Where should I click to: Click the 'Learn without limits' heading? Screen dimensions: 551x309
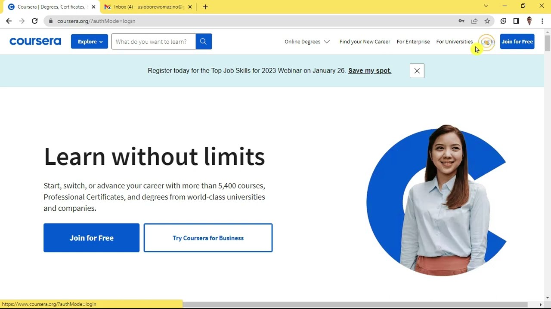[154, 156]
